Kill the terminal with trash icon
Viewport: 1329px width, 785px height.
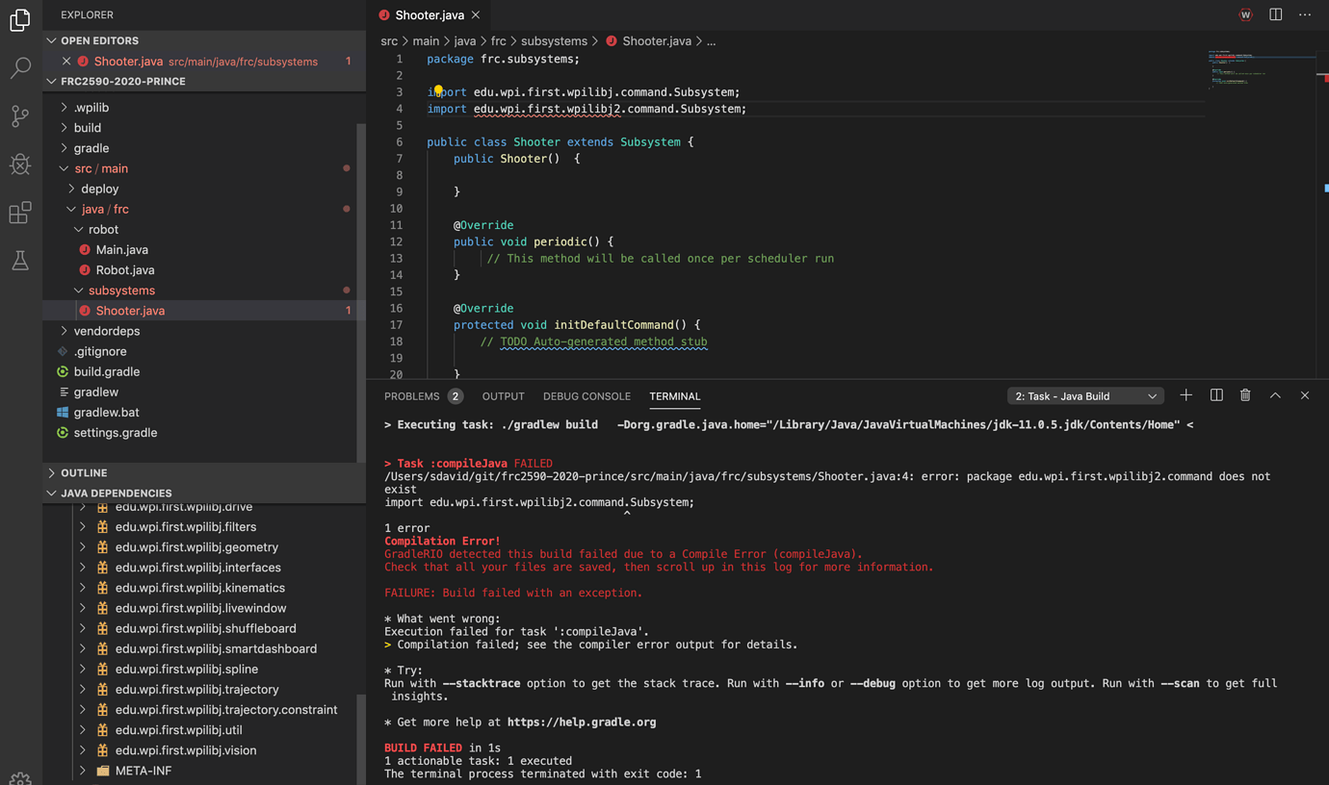coord(1245,395)
